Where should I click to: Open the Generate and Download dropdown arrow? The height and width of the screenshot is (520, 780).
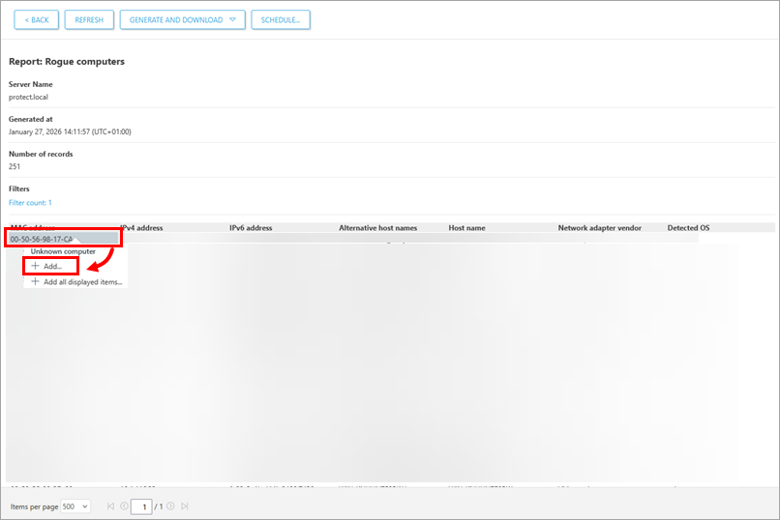pyautogui.click(x=232, y=20)
